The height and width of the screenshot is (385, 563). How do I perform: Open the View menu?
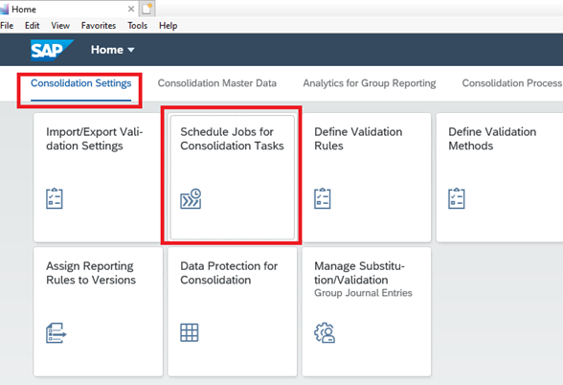click(x=60, y=26)
